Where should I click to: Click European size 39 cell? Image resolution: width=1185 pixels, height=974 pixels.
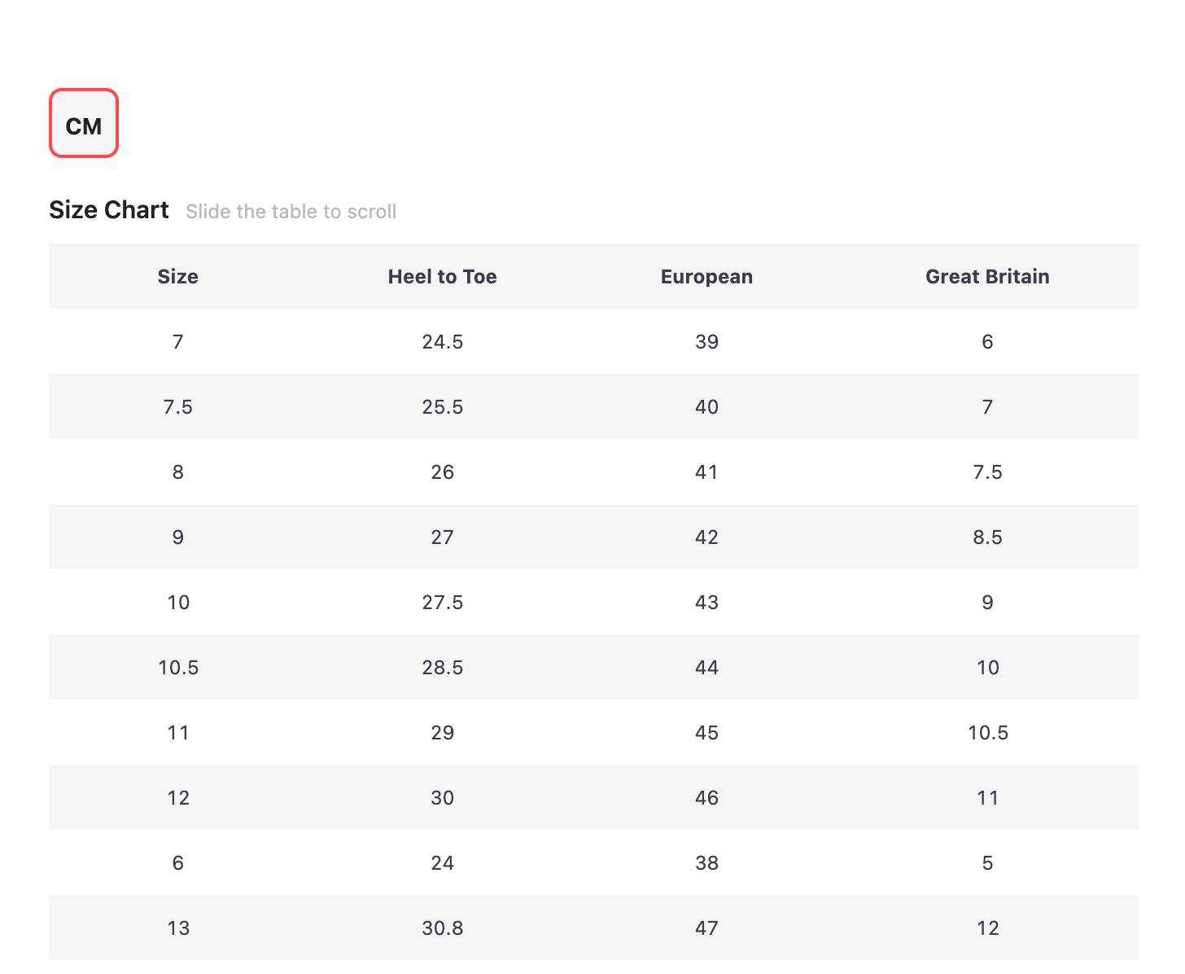click(706, 342)
